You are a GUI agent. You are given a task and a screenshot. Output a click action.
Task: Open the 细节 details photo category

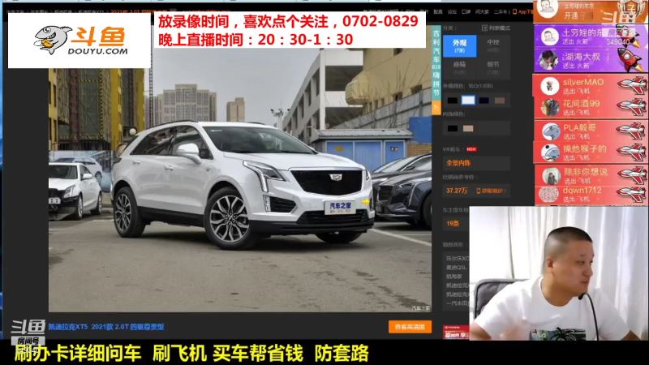[493, 68]
